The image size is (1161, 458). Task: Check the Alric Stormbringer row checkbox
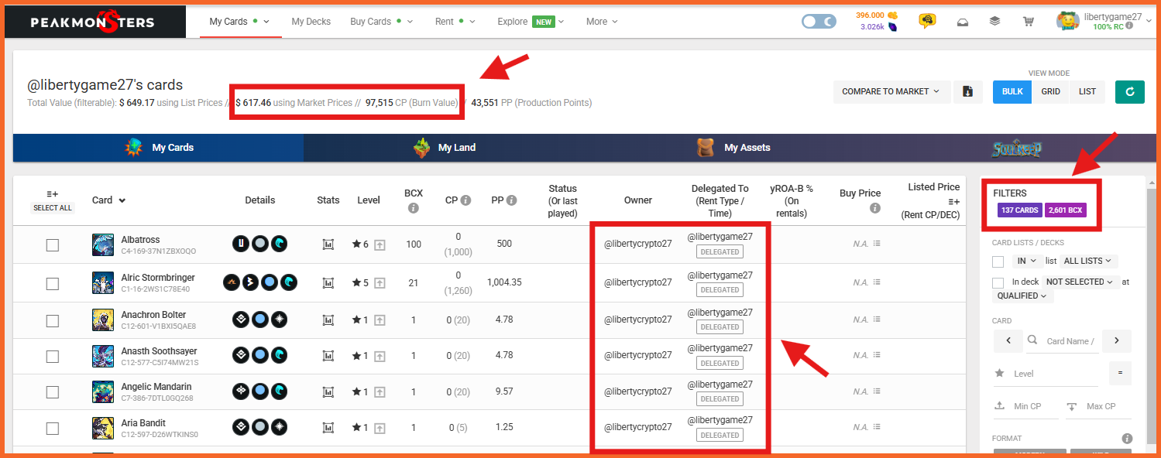[x=53, y=283]
